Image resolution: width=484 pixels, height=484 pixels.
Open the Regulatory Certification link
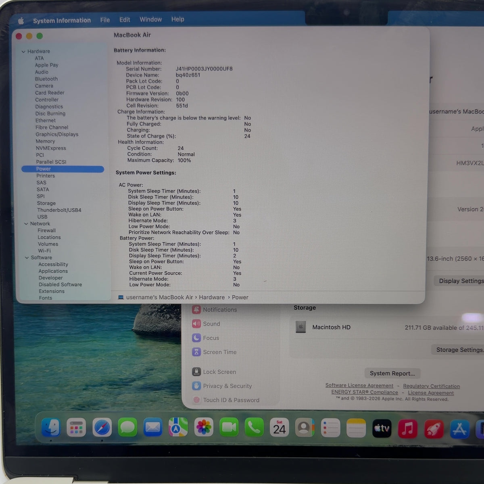pyautogui.click(x=431, y=386)
